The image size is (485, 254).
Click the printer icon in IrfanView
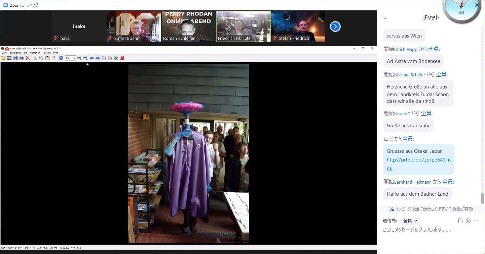(22, 58)
